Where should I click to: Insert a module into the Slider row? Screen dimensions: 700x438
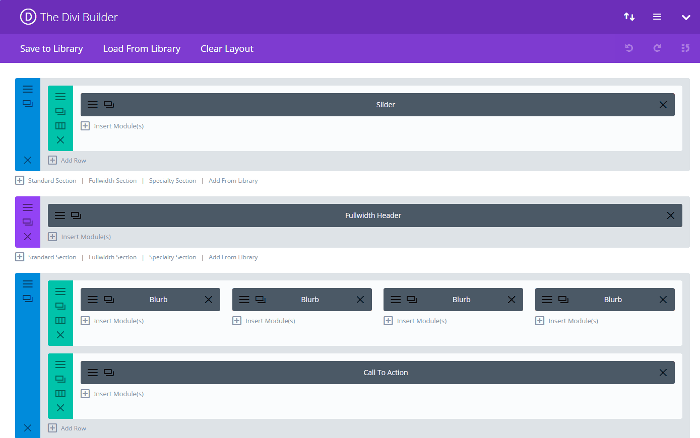[112, 125]
